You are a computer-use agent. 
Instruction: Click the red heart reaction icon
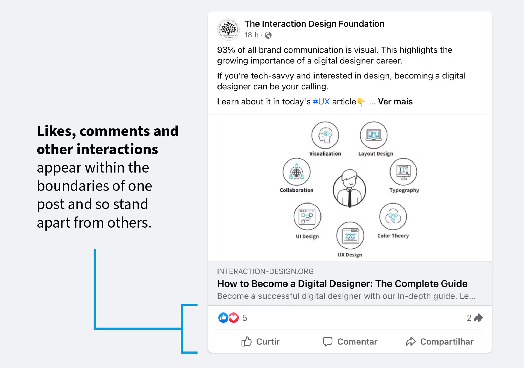[x=234, y=318]
